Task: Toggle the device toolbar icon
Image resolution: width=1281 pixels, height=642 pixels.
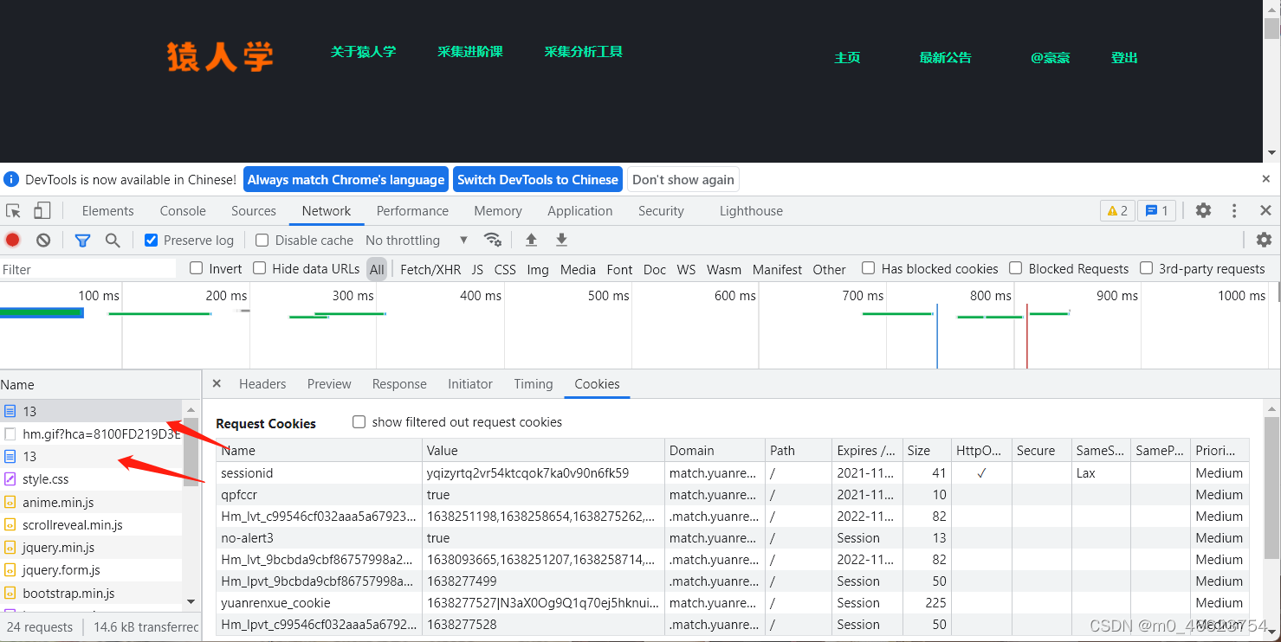Action: 42,211
